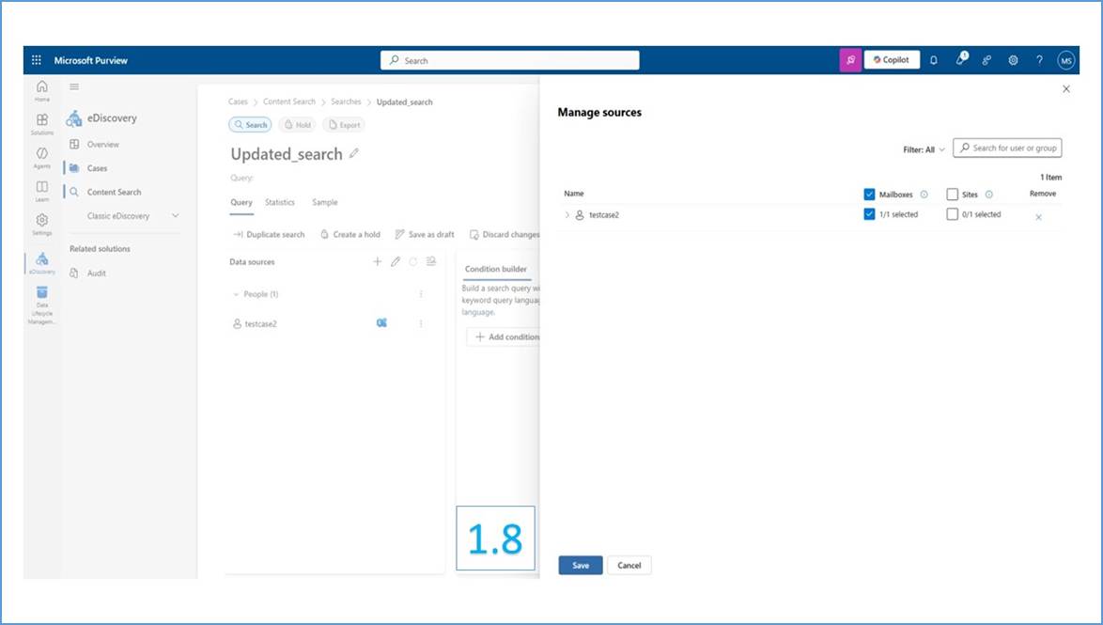Close the Manage sources panel

(1066, 88)
